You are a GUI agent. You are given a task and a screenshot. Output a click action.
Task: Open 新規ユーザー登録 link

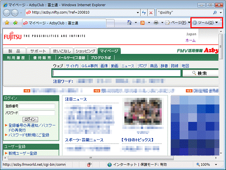coord(23,153)
